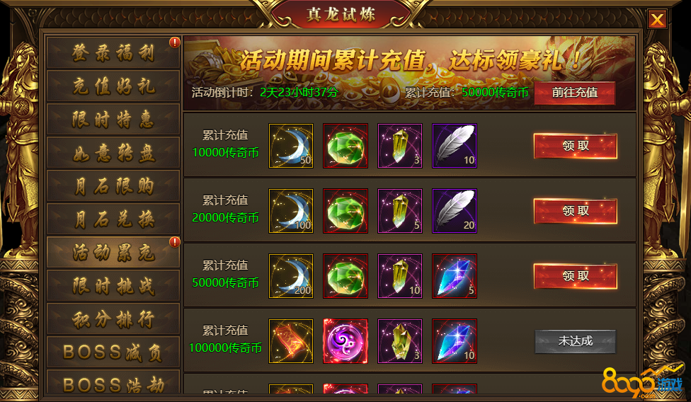
Task: Go to the 积分排行 tab
Action: [x=113, y=318]
